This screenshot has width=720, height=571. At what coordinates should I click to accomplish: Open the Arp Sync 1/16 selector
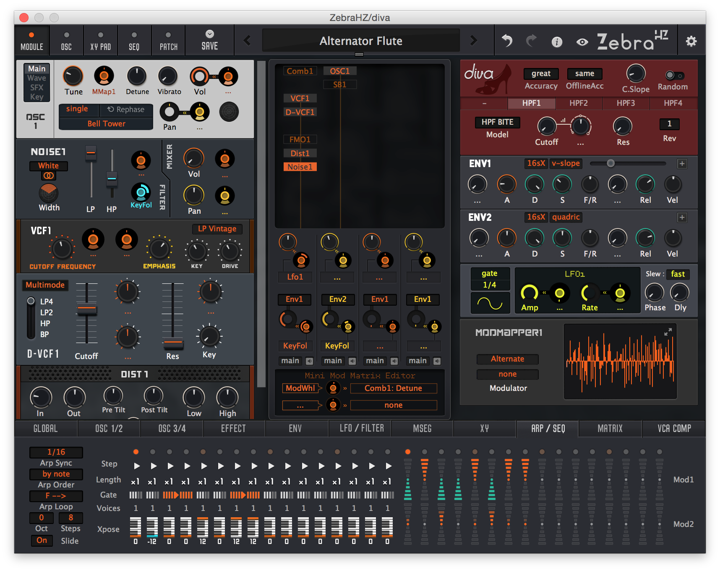pos(56,452)
